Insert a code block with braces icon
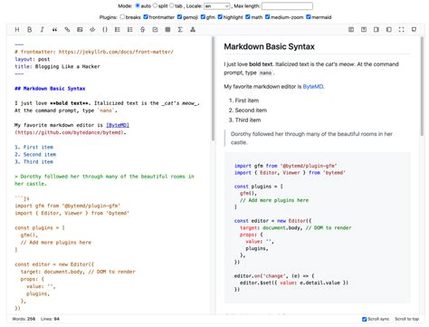429x327 pixels. 105,30
